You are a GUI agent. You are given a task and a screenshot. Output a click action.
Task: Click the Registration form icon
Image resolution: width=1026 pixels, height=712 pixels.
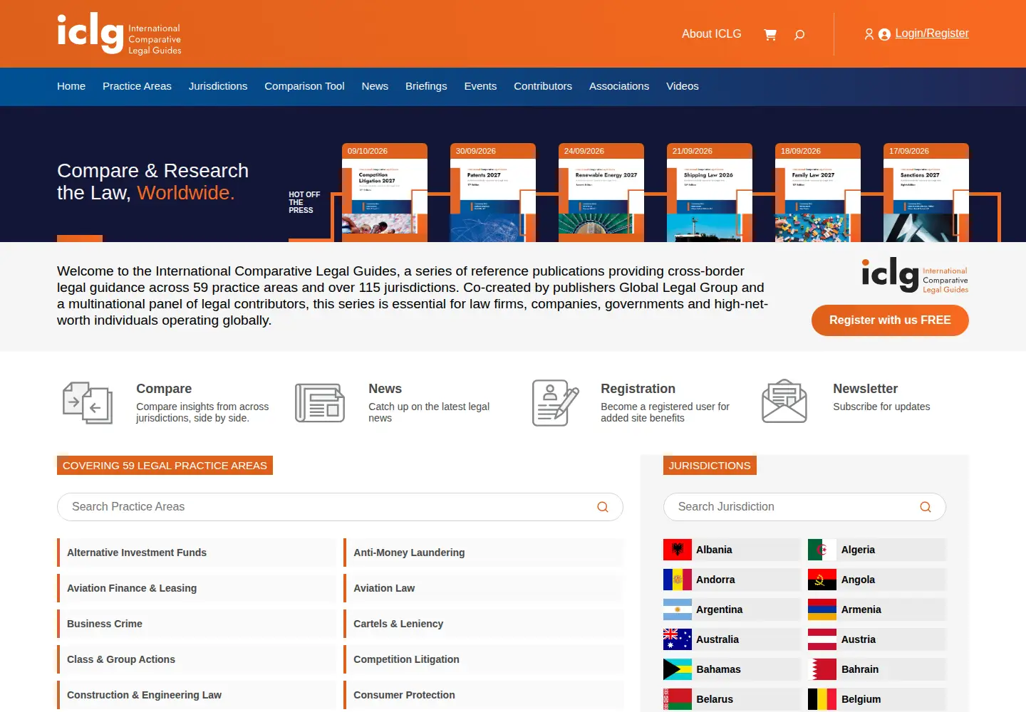tap(555, 403)
